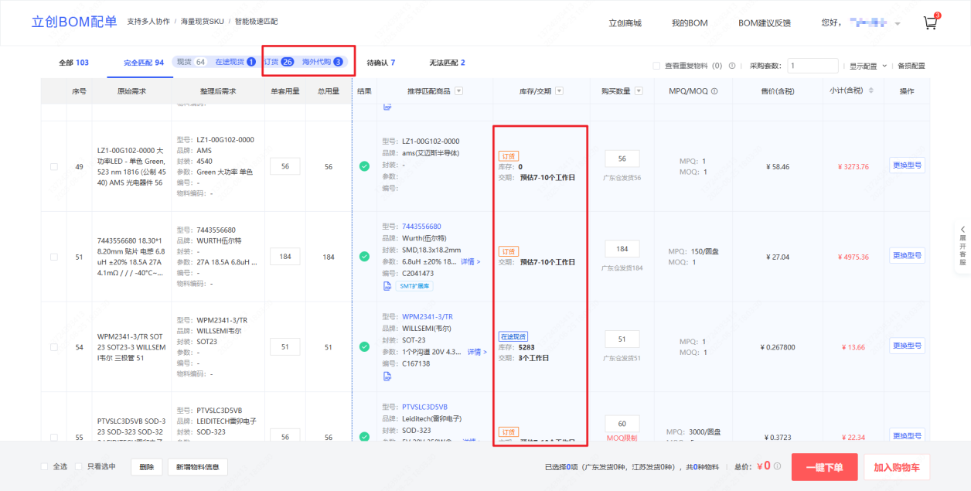Viewport: 971px width, 491px height.
Task: Click the info icon beside total price
Action: (777, 466)
